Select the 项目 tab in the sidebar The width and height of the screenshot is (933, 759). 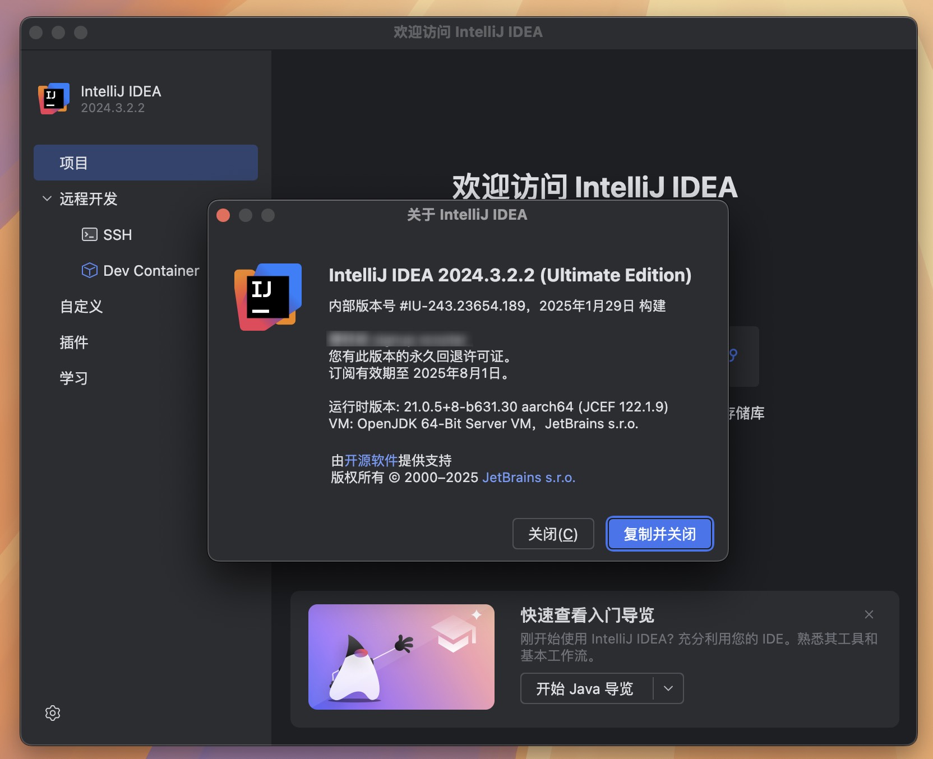pos(146,163)
